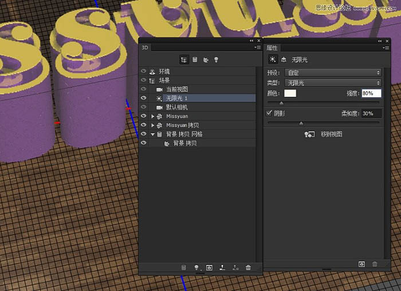Uncheck the 阴影 shadow checkbox
This screenshot has height=291, width=401.
click(269, 113)
